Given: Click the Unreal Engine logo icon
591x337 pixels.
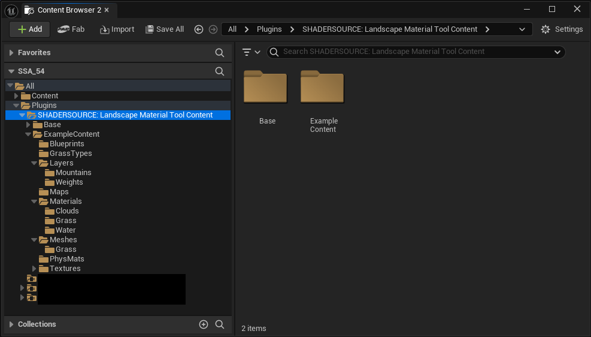Looking at the screenshot, I should 11,10.
